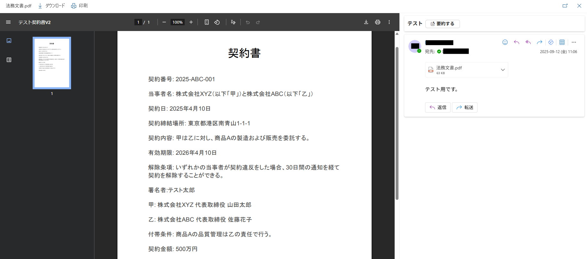Print the PDF from the viewer toolbar
The image size is (587, 259).
[x=378, y=22]
